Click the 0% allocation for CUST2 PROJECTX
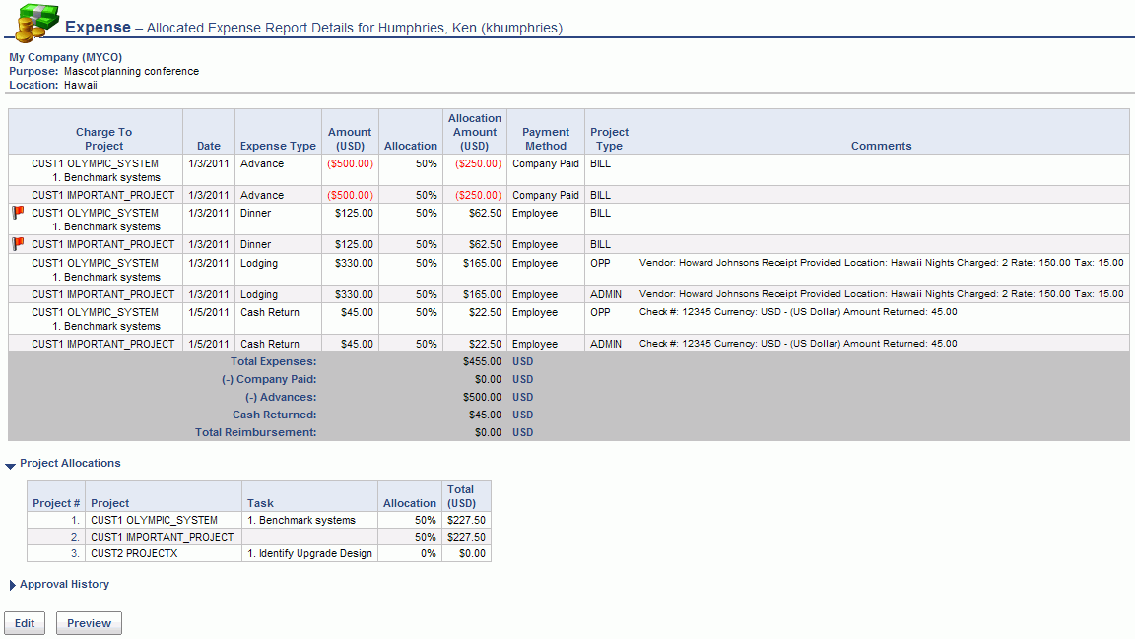The width and height of the screenshot is (1135, 639). (429, 553)
